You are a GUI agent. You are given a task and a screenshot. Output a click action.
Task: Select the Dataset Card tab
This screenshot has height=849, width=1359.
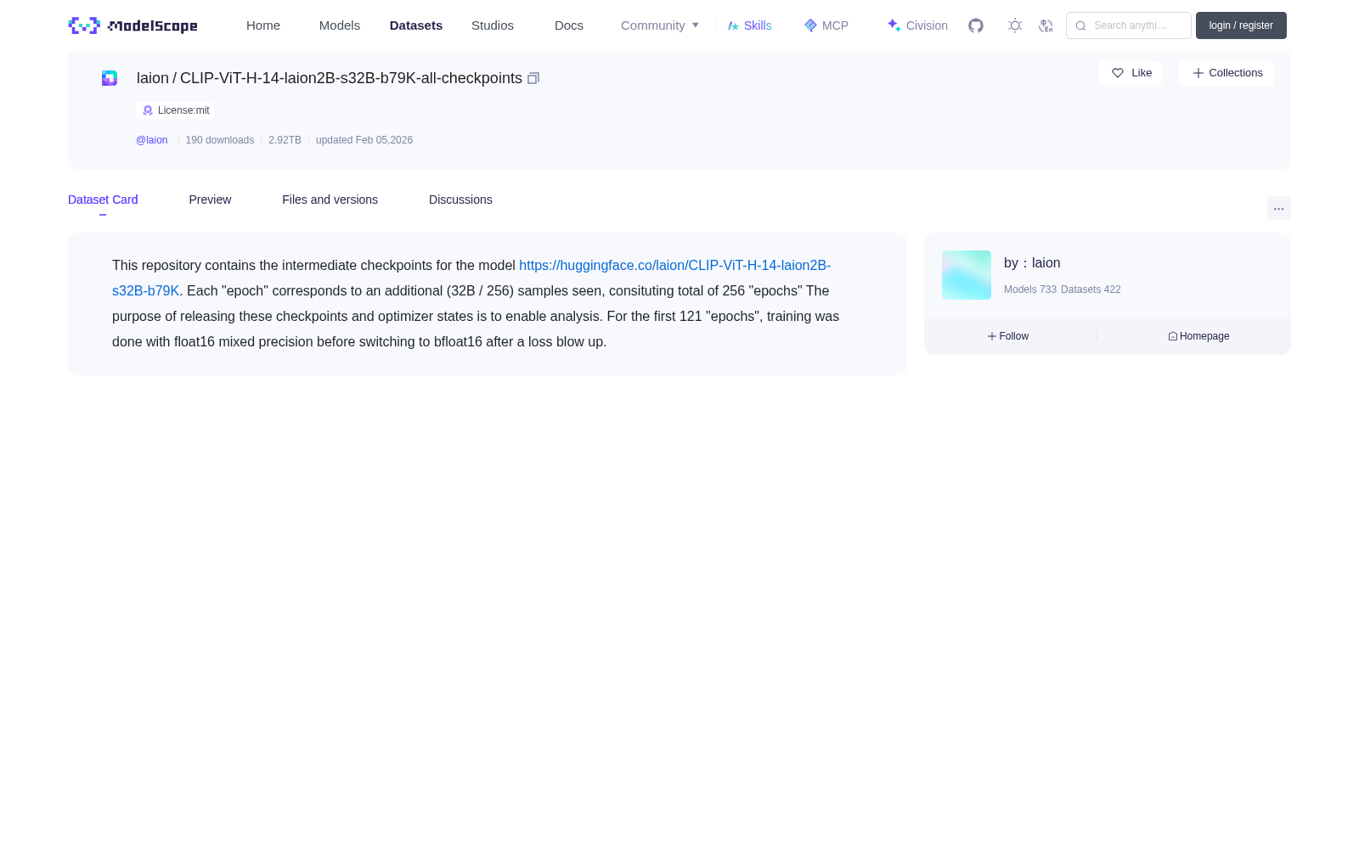[103, 200]
